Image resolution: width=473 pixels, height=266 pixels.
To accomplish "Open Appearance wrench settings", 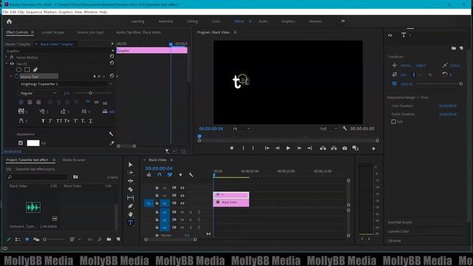I will click(x=111, y=134).
